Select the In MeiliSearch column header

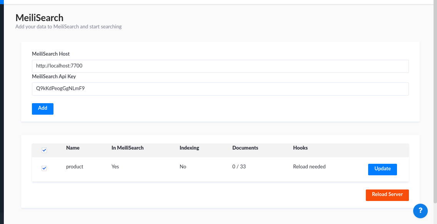tap(127, 148)
